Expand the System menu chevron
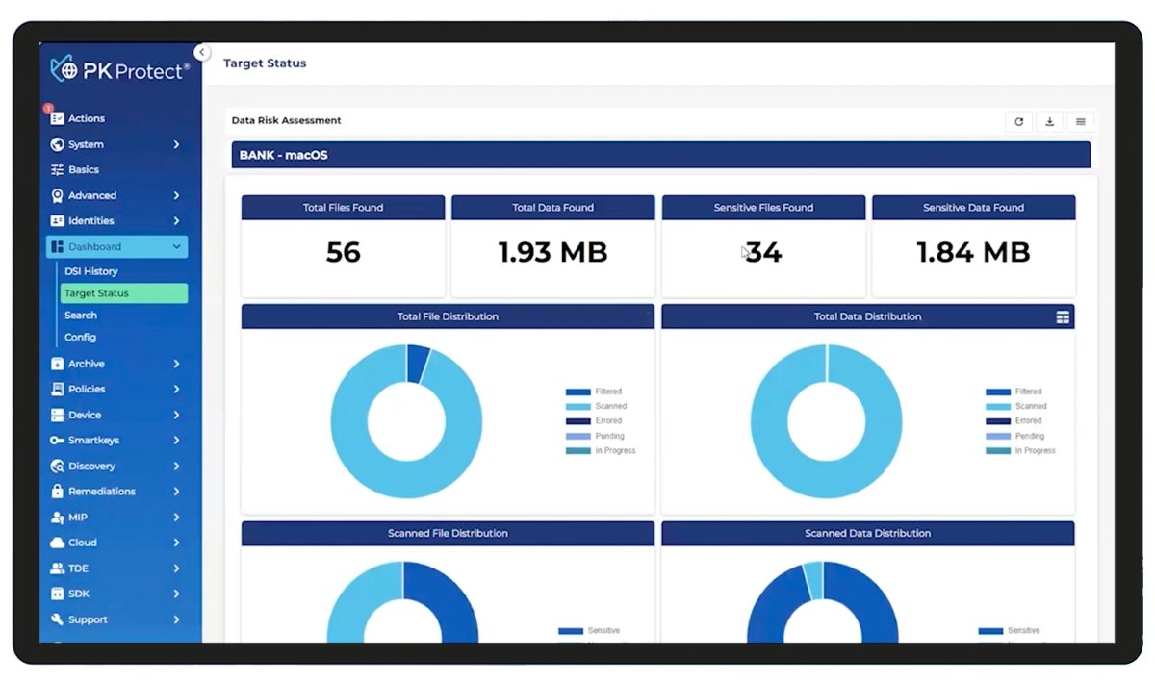Viewport: 1155px width, 682px height. click(x=176, y=144)
